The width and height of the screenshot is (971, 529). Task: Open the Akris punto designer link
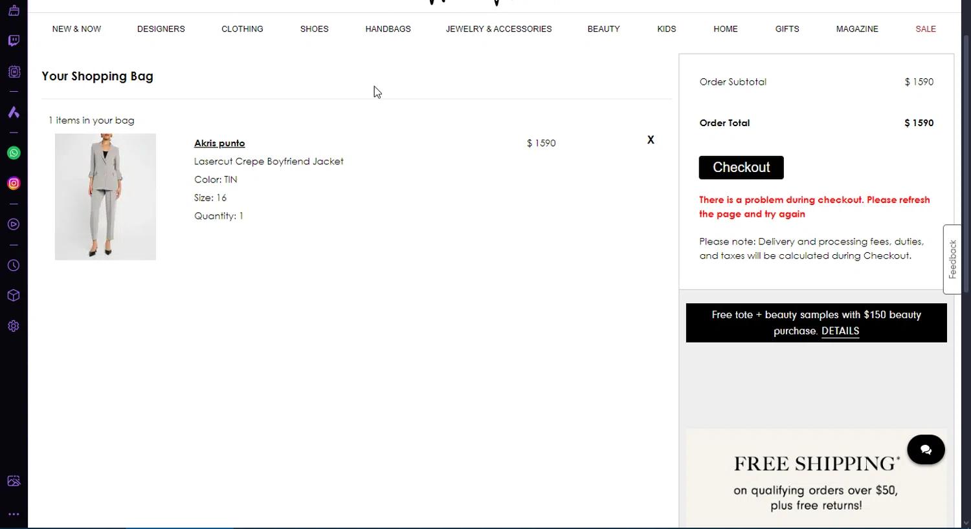point(219,143)
